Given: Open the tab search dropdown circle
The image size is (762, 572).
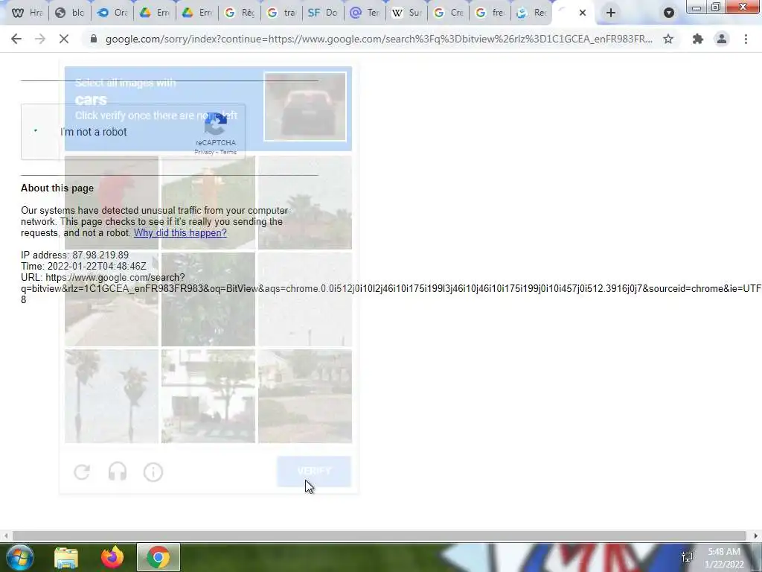Looking at the screenshot, I should click(669, 13).
